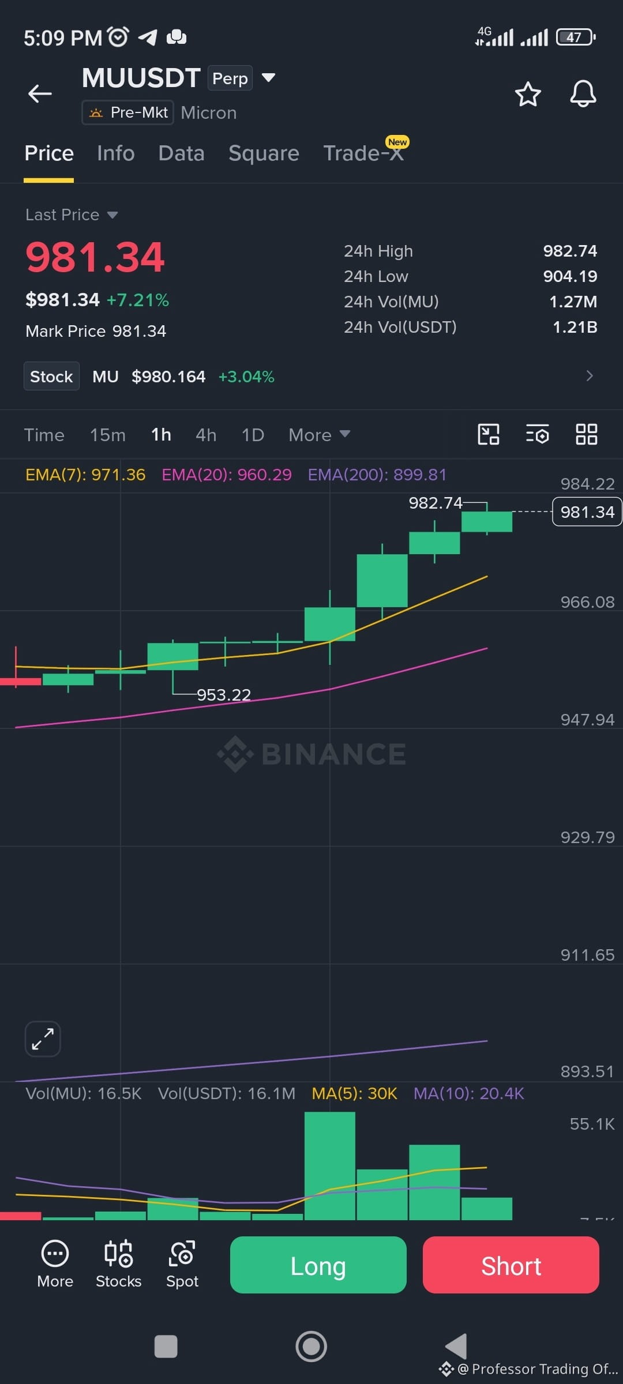Image resolution: width=623 pixels, height=1384 pixels.
Task: Open the More timeframes dropdown
Action: [319, 435]
